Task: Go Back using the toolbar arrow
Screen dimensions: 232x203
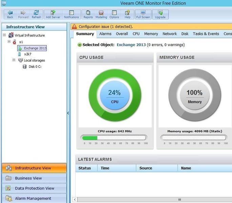Action: click(x=10, y=14)
